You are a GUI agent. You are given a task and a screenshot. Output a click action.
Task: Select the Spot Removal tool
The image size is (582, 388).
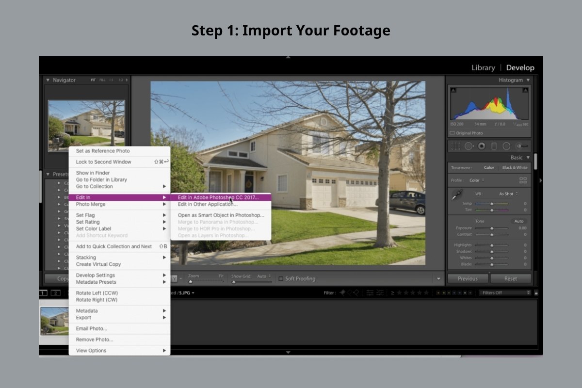[469, 146]
